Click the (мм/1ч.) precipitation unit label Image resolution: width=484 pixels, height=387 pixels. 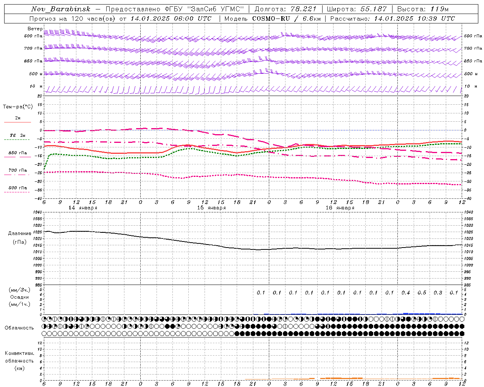[x=20, y=304]
